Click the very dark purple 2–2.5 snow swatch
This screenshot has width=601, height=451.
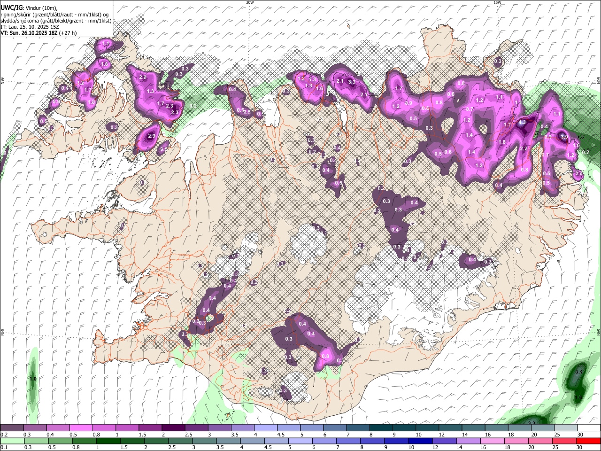(x=173, y=428)
